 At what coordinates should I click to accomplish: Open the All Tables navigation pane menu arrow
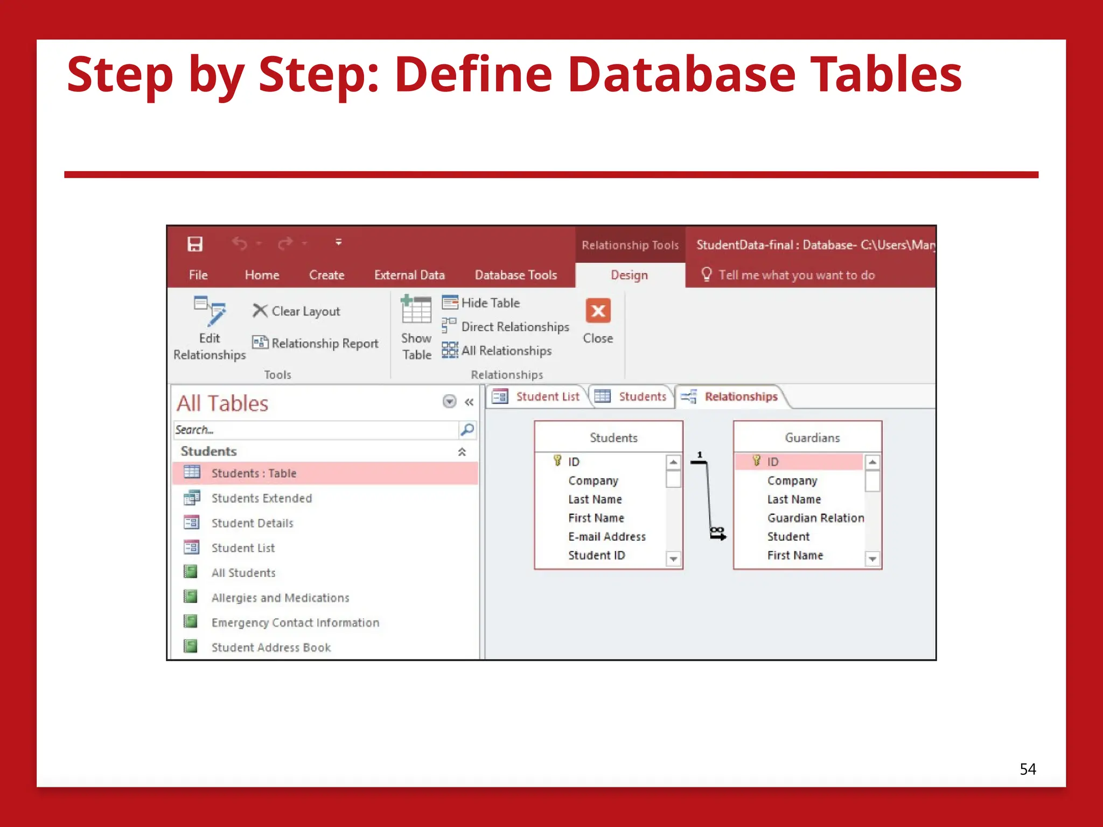449,402
